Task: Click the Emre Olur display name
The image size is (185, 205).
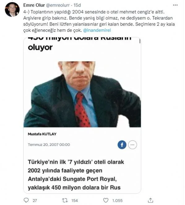Action: 34,5
